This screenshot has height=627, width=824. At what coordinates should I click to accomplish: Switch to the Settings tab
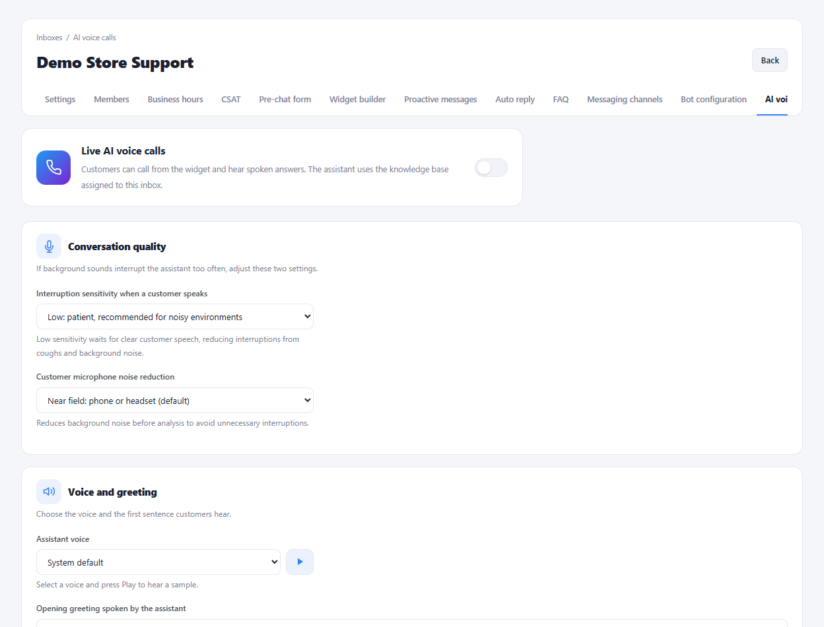60,100
